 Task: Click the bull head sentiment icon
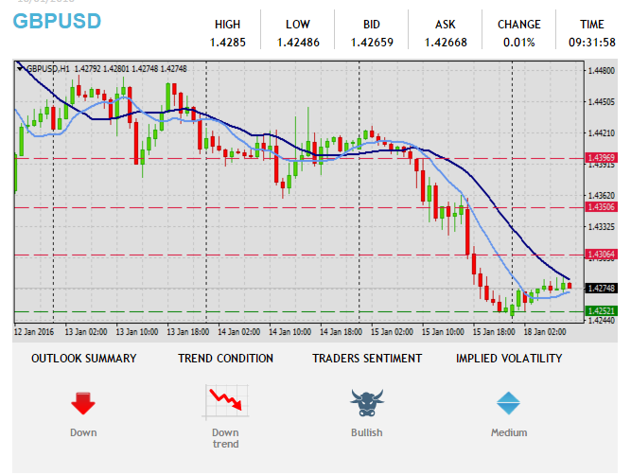coord(367,402)
